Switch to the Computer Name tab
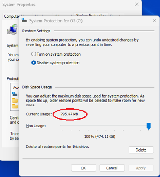160x177 pixels. coord(12,16)
